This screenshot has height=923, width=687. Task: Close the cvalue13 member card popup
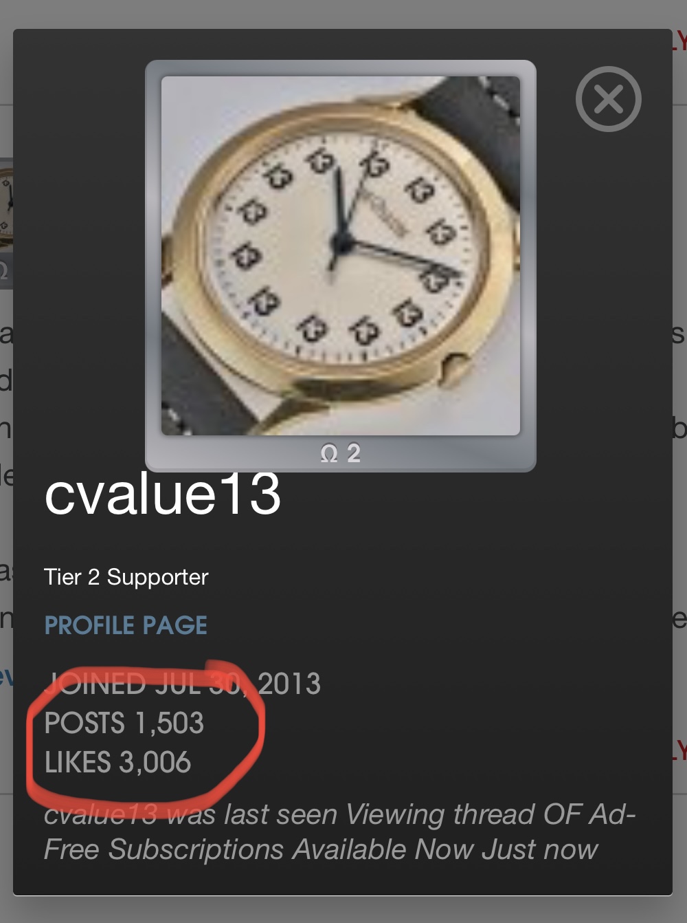[608, 99]
